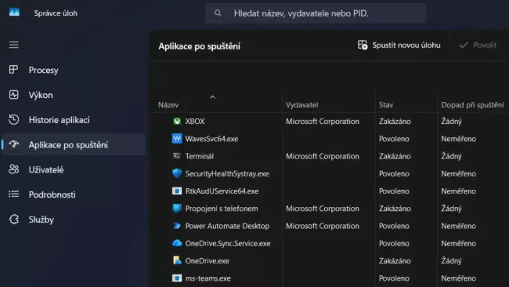
Task: Click the Task Manager app icon
Action: [14, 13]
